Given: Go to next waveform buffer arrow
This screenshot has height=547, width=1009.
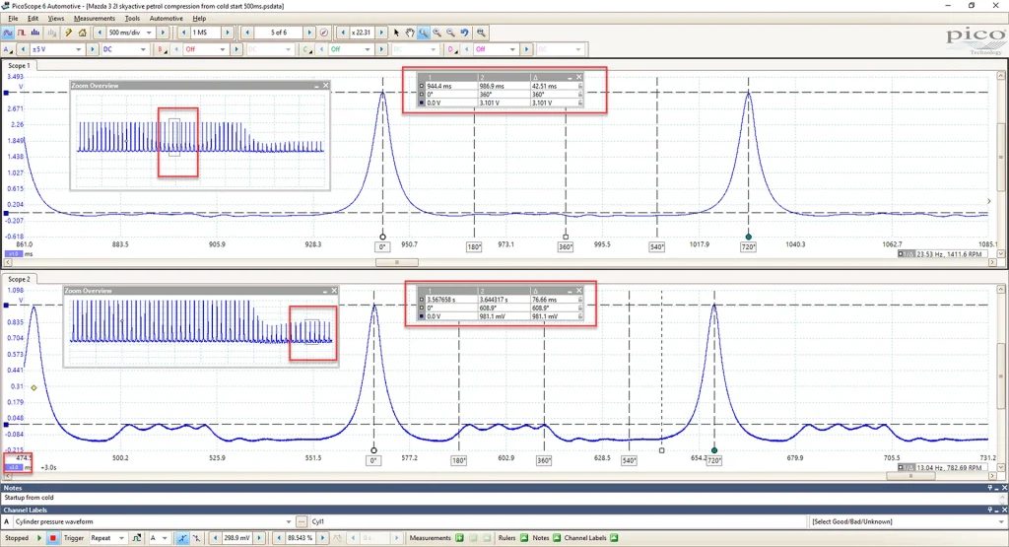Looking at the screenshot, I should (x=309, y=33).
